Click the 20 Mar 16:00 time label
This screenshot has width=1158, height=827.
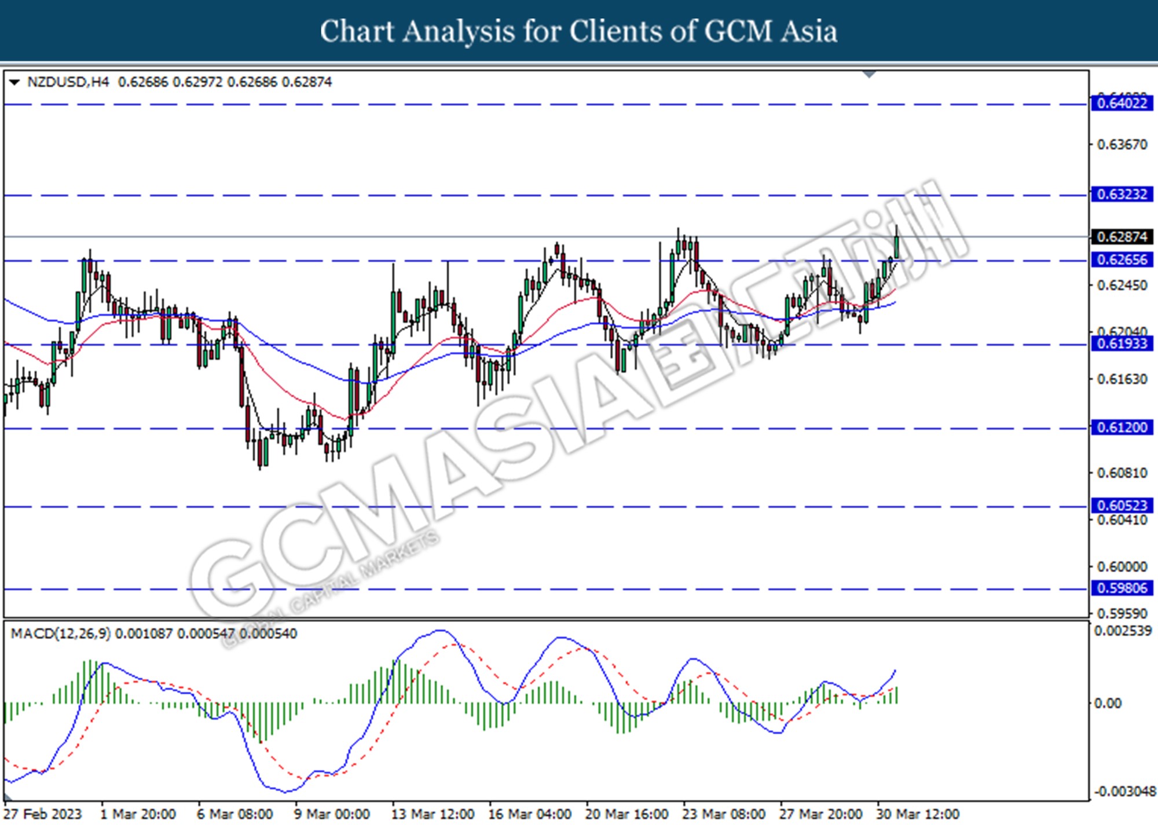tap(627, 814)
